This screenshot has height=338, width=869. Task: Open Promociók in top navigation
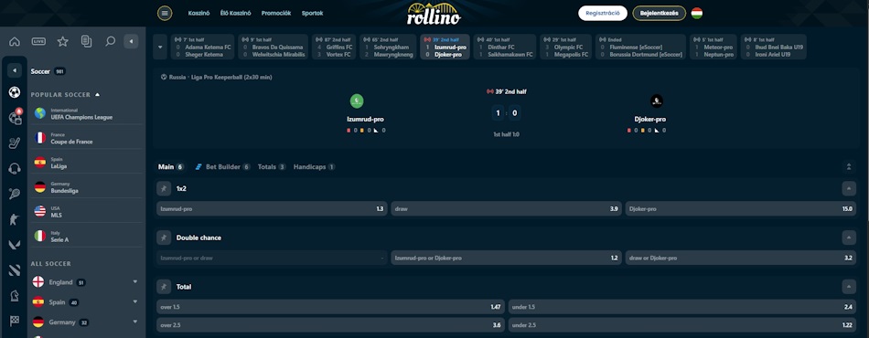(x=276, y=14)
